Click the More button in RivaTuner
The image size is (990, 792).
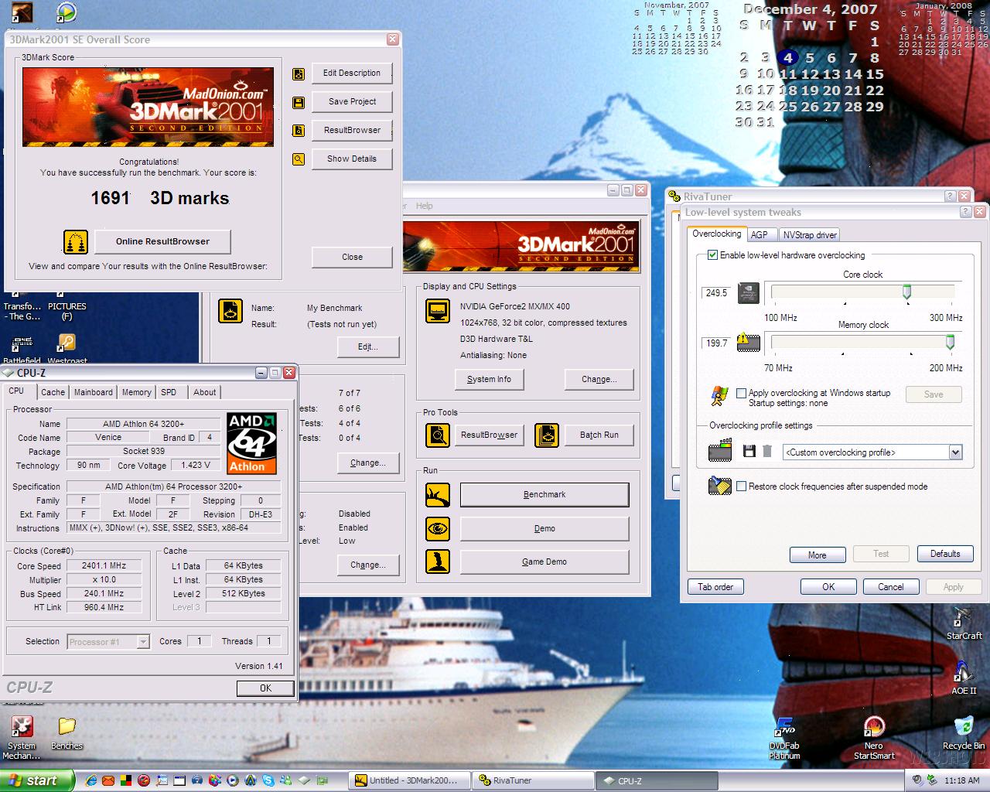click(817, 555)
